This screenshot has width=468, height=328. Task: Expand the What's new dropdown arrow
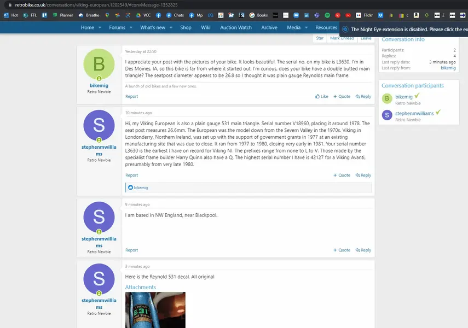(171, 27)
